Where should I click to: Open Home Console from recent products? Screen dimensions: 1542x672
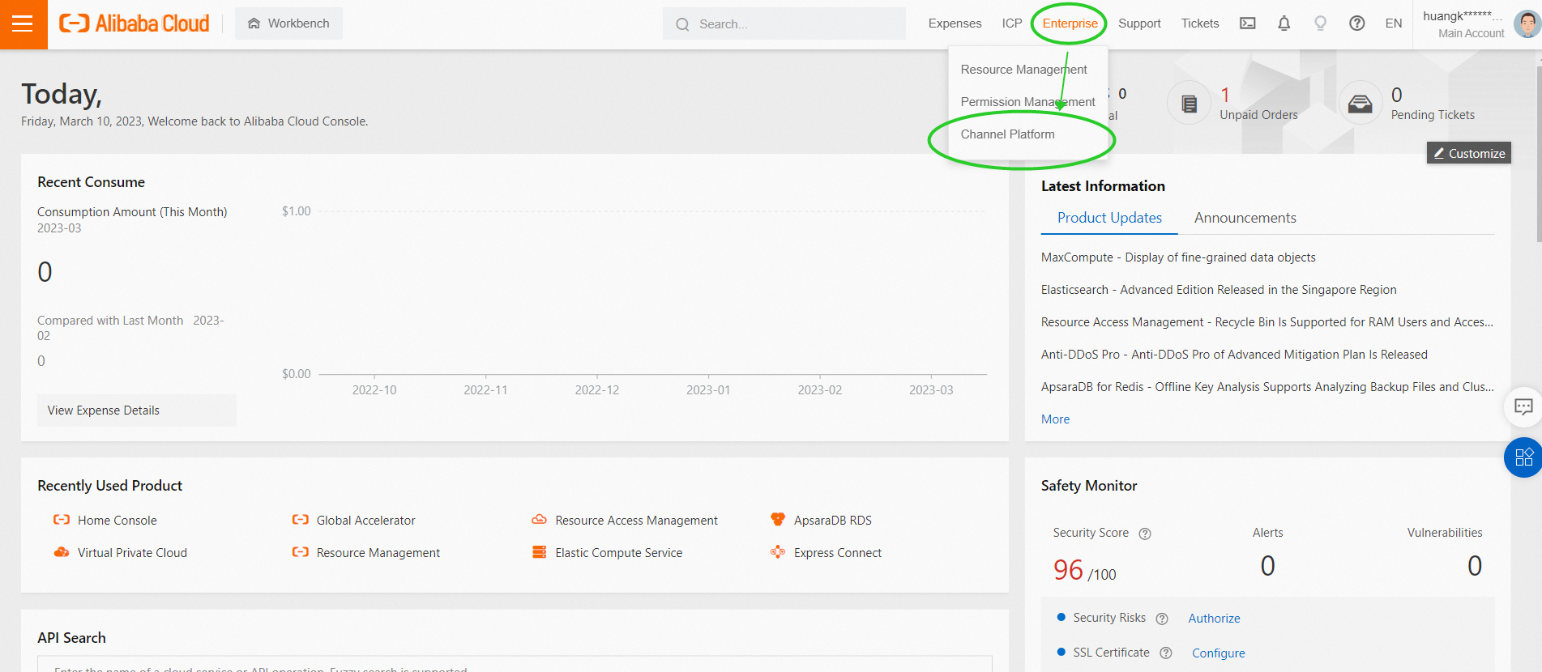pyautogui.click(x=117, y=521)
